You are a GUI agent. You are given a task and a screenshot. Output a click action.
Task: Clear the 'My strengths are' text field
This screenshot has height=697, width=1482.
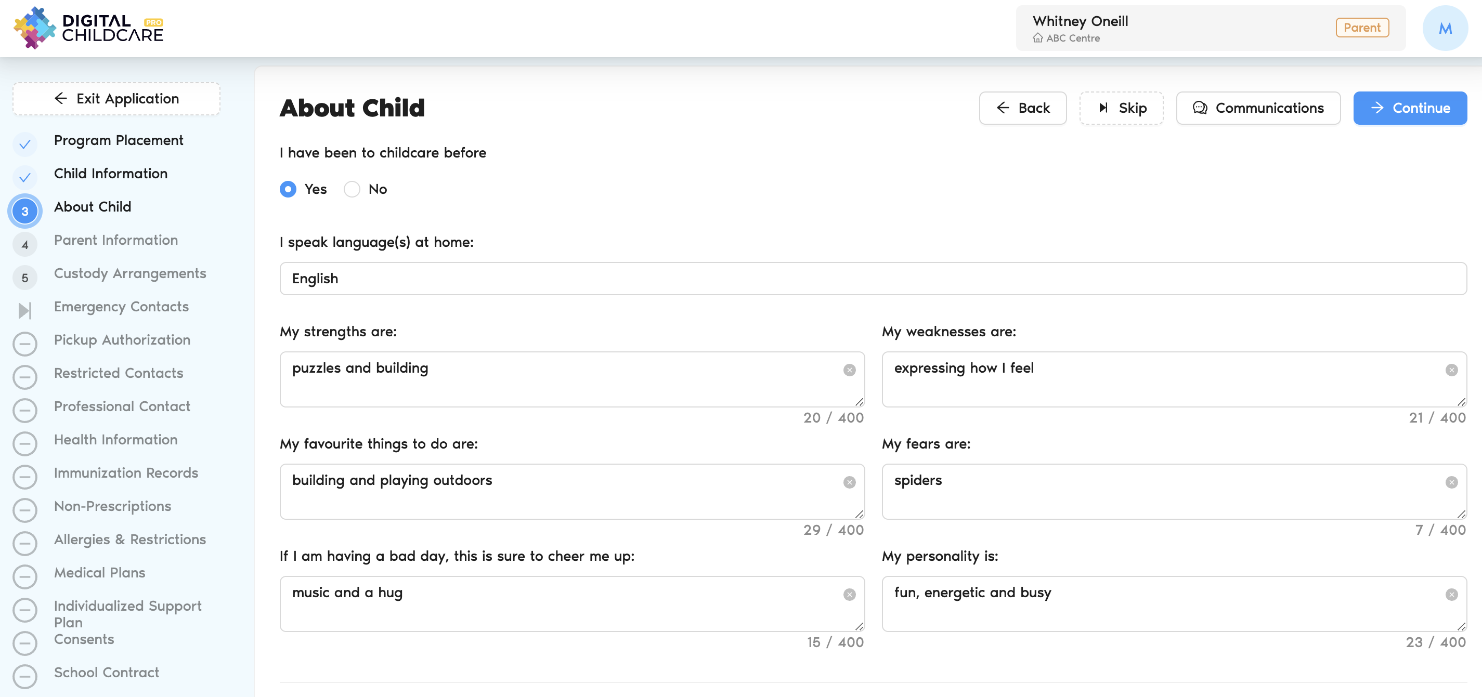849,370
